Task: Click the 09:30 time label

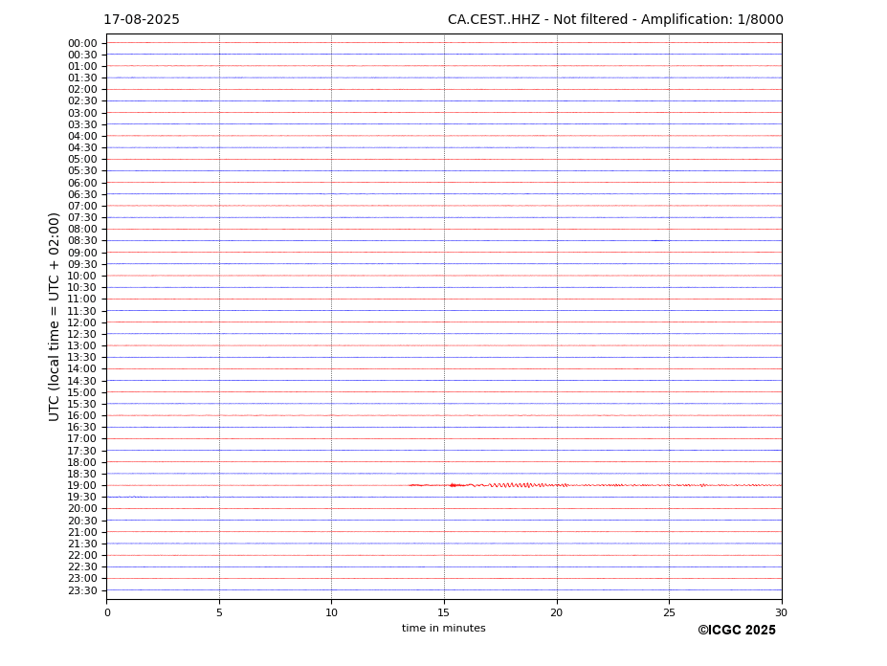Action: click(82, 264)
